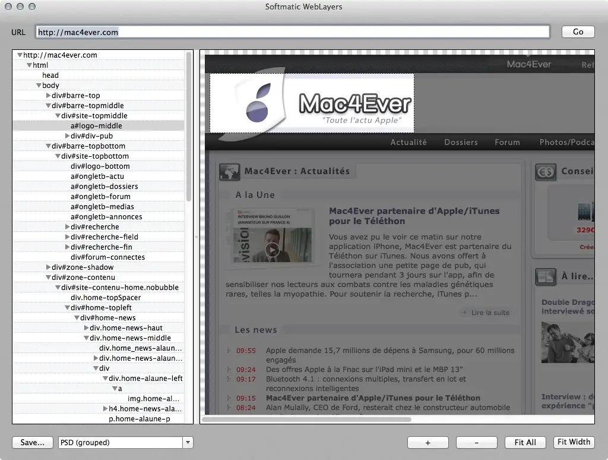This screenshot has height=460, width=608.
Task: Click the Save... button
Action: coord(32,442)
